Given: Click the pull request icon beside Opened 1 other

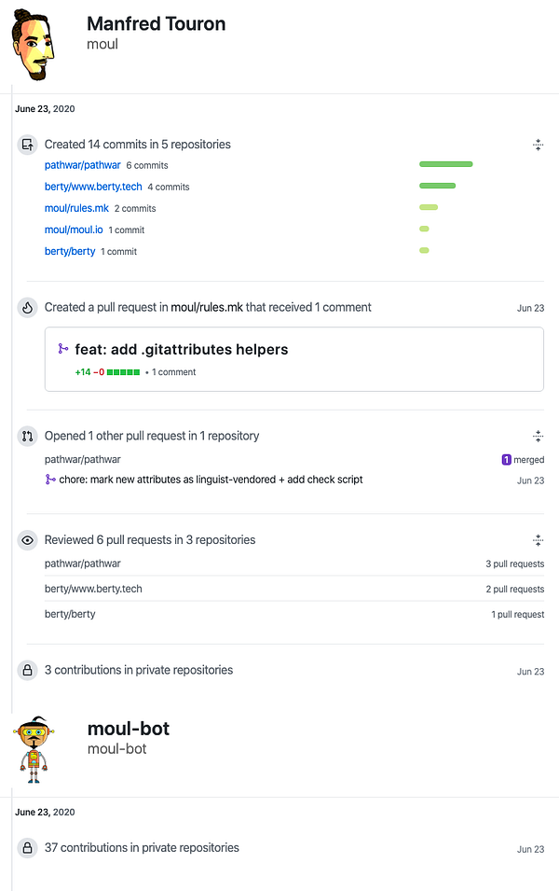Looking at the screenshot, I should point(27,436).
